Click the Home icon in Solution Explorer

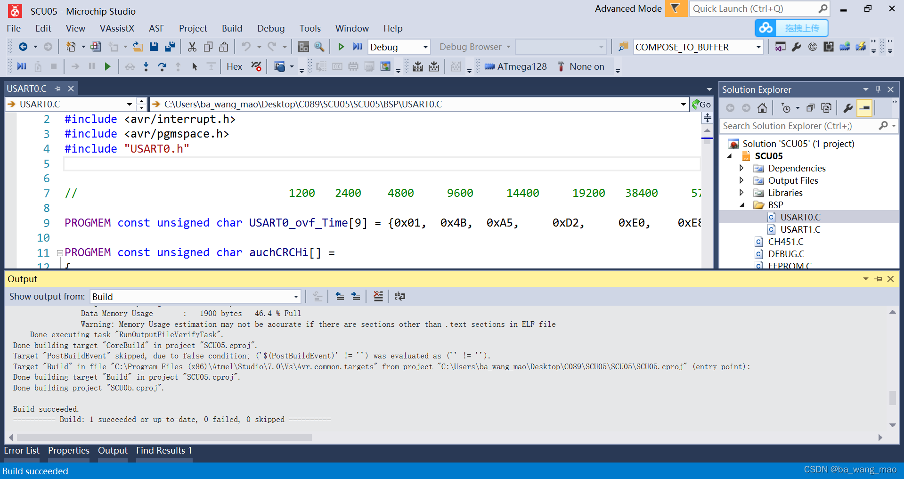pos(762,108)
